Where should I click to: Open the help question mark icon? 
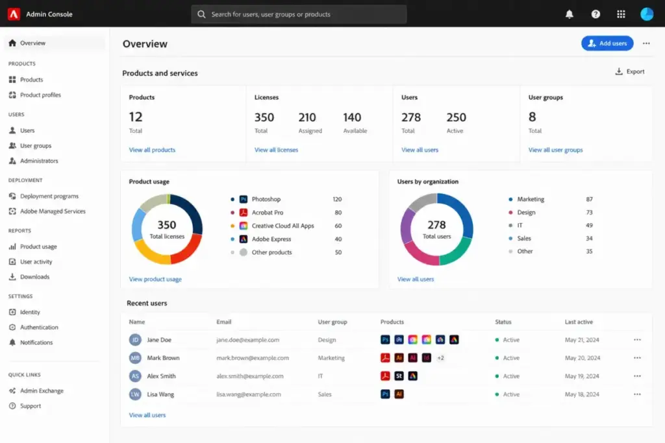[596, 14]
